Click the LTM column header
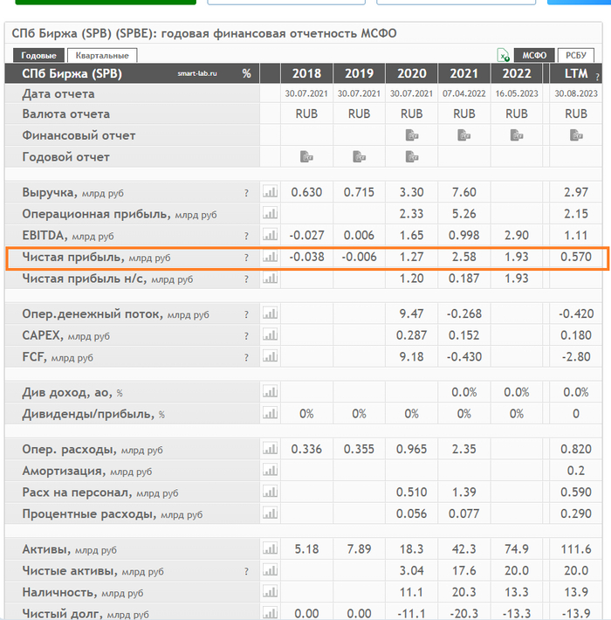 [576, 73]
